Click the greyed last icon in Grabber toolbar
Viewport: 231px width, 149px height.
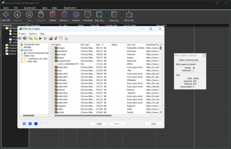pyautogui.click(x=66, y=38)
